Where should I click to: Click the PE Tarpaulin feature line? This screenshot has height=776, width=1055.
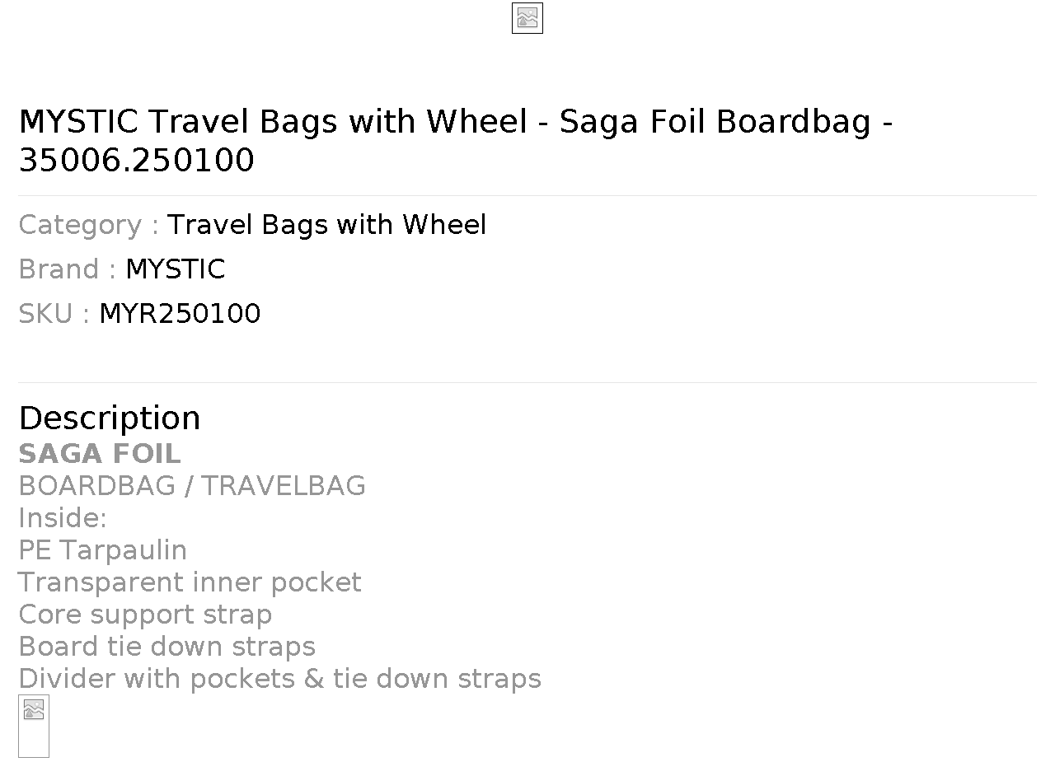tap(102, 550)
